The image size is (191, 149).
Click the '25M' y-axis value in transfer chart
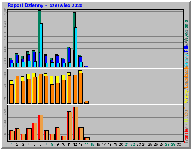tap(5, 112)
